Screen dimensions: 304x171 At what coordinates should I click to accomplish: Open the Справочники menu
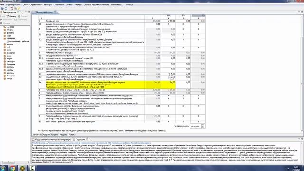pyautogui.click(x=36, y=4)
